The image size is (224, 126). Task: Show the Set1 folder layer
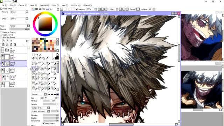[2, 49]
